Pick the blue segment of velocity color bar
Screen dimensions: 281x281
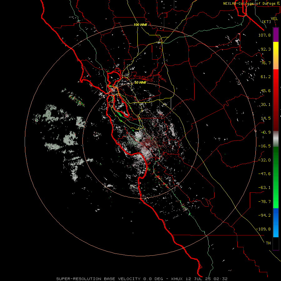276,223
